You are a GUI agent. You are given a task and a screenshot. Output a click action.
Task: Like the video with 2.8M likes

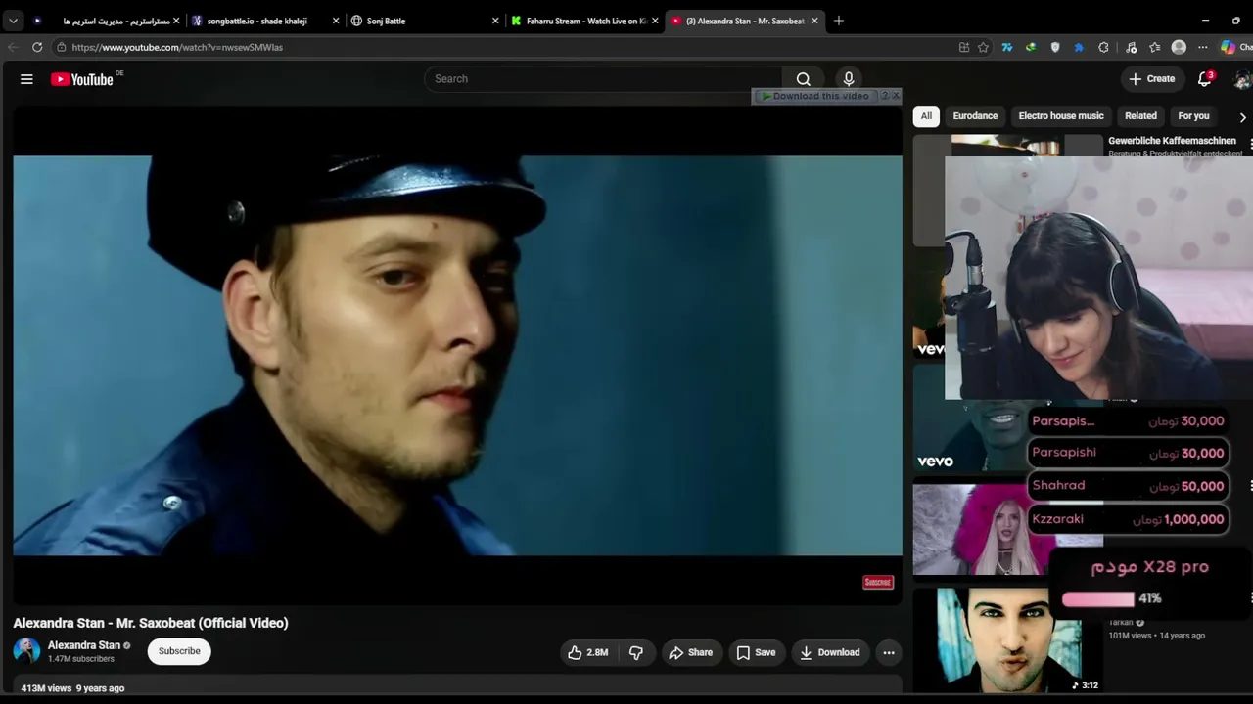tap(588, 652)
